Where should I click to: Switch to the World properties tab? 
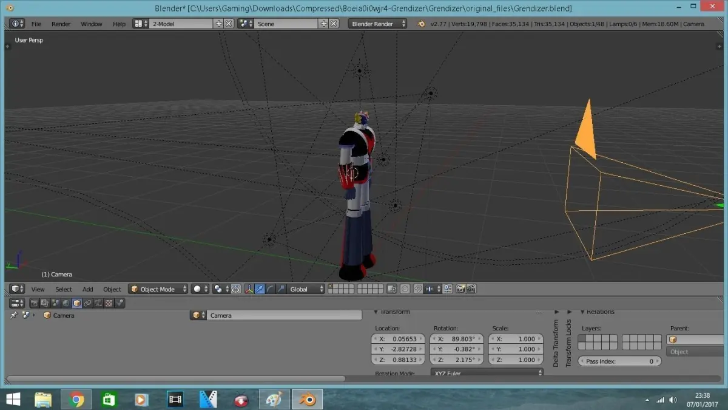point(66,302)
